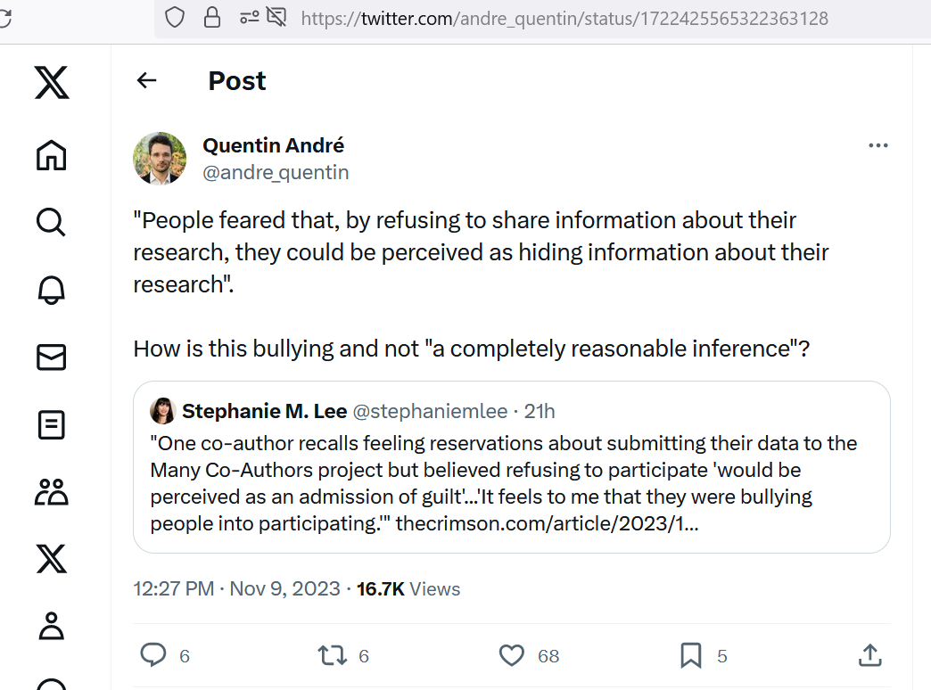
Task: Open the Explore search icon
Action: (51, 222)
